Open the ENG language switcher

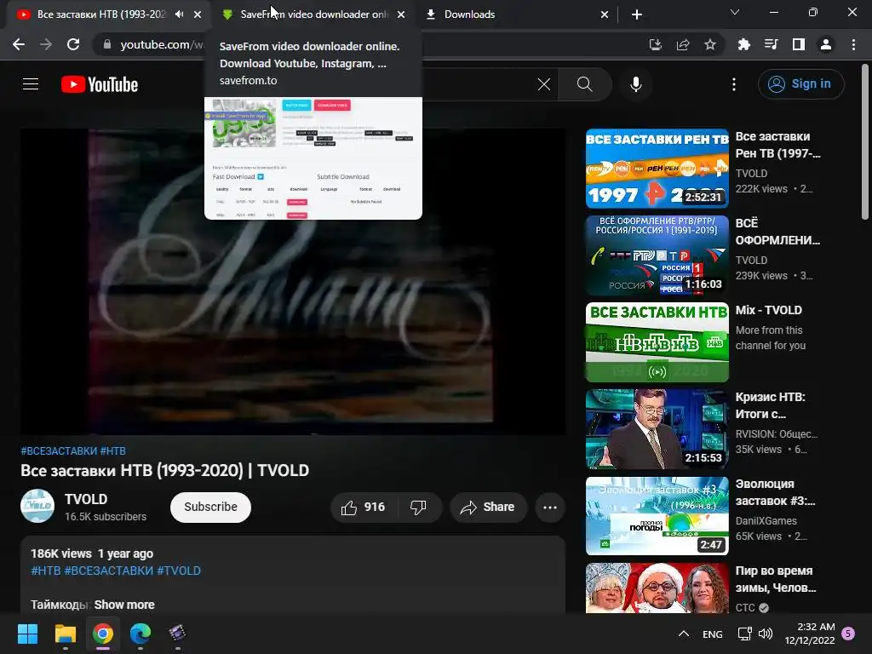pyautogui.click(x=713, y=634)
